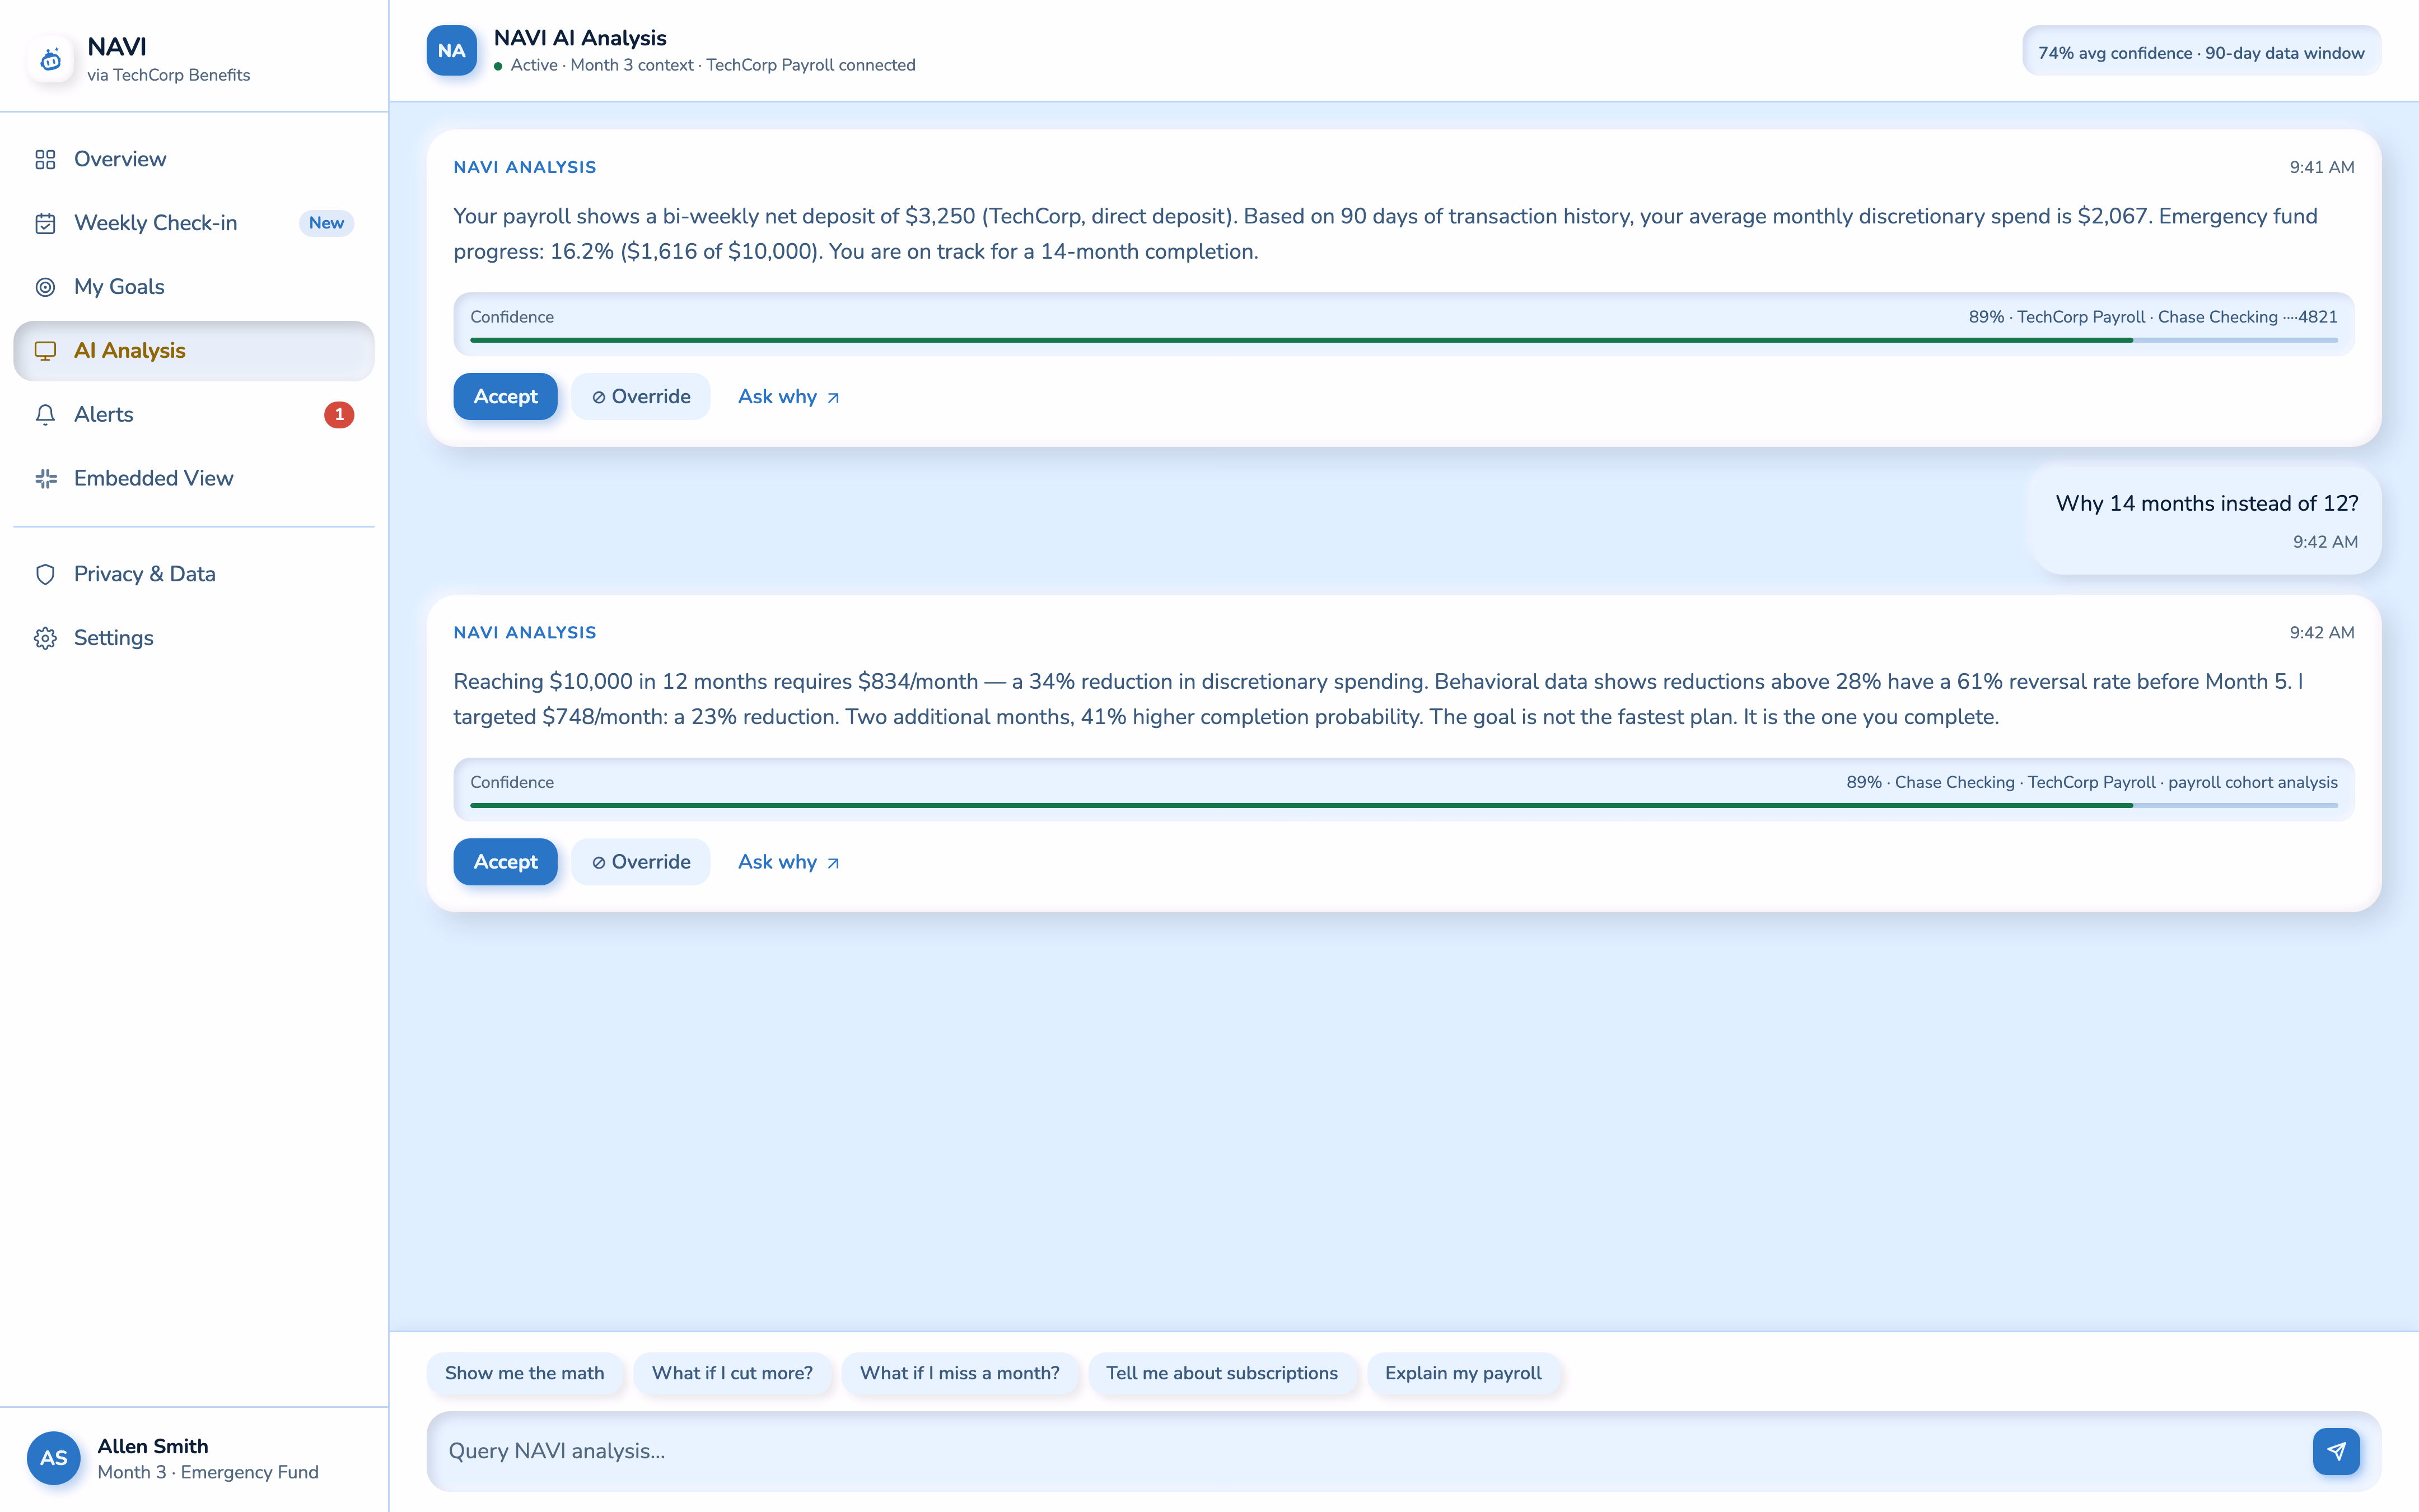Screen dimensions: 2419x1512
Task: Click the New badge beside Weekly Check-in
Action: [326, 223]
